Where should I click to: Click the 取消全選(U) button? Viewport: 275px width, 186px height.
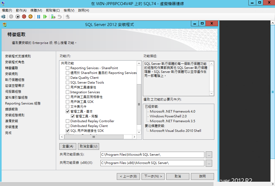[x=89, y=146]
